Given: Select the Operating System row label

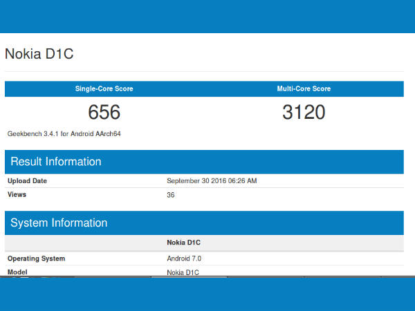Looking at the screenshot, I should 36,258.
